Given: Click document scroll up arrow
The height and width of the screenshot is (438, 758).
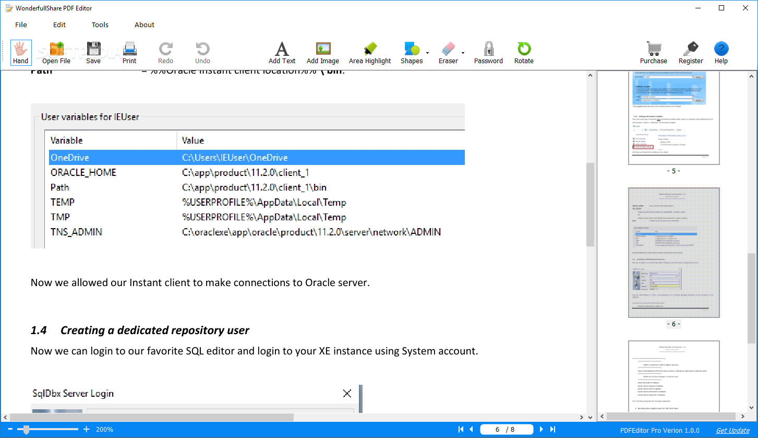Looking at the screenshot, I should [590, 75].
